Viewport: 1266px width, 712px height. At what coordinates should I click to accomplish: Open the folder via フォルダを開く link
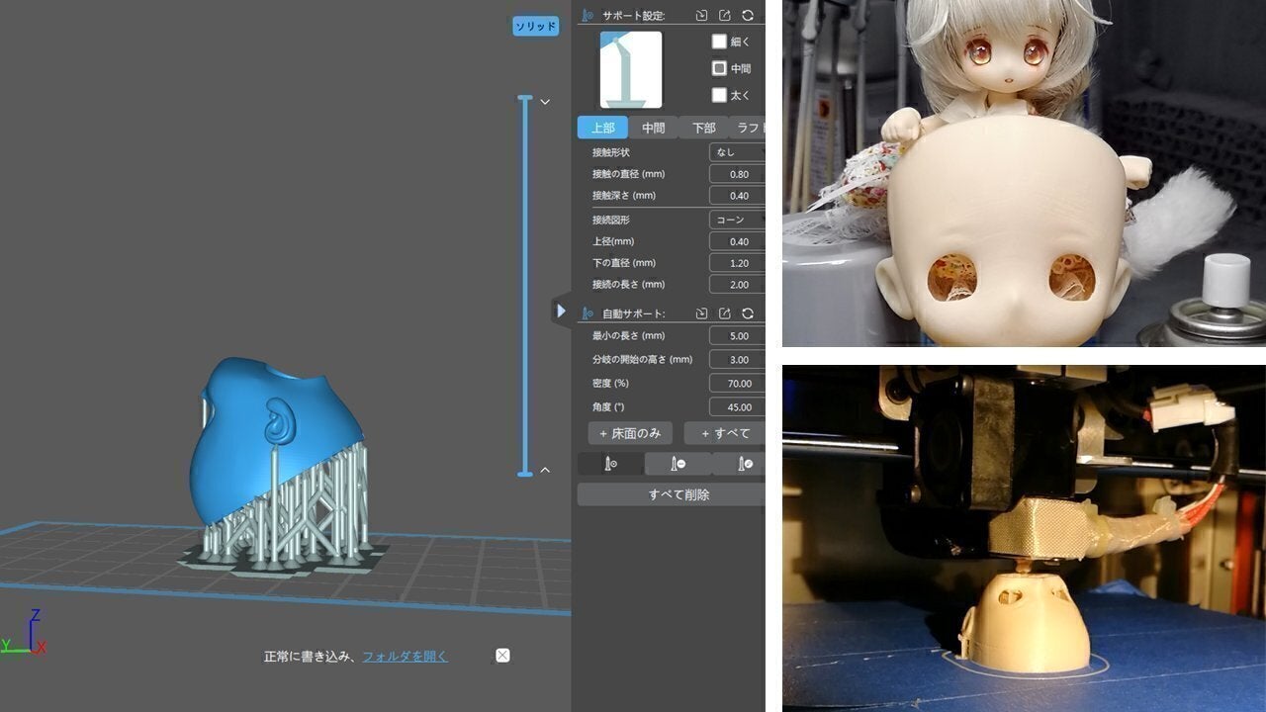pos(405,656)
